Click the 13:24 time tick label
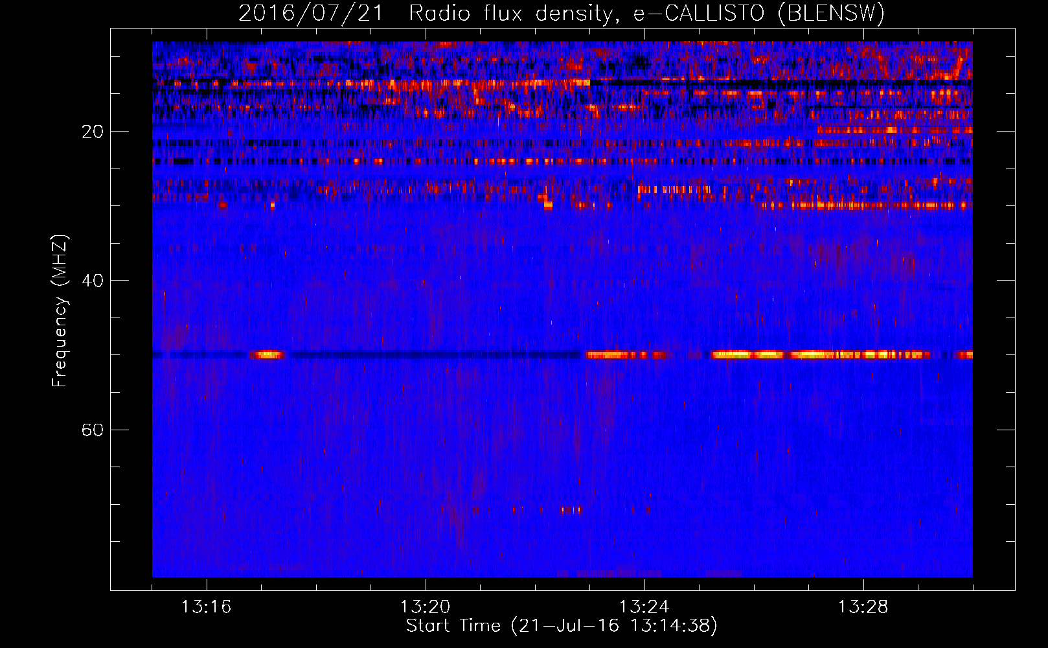Viewport: 1048px width, 648px height. click(644, 607)
